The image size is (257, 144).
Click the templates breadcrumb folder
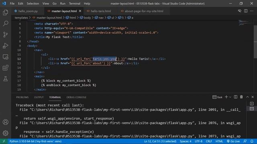[x=21, y=18]
